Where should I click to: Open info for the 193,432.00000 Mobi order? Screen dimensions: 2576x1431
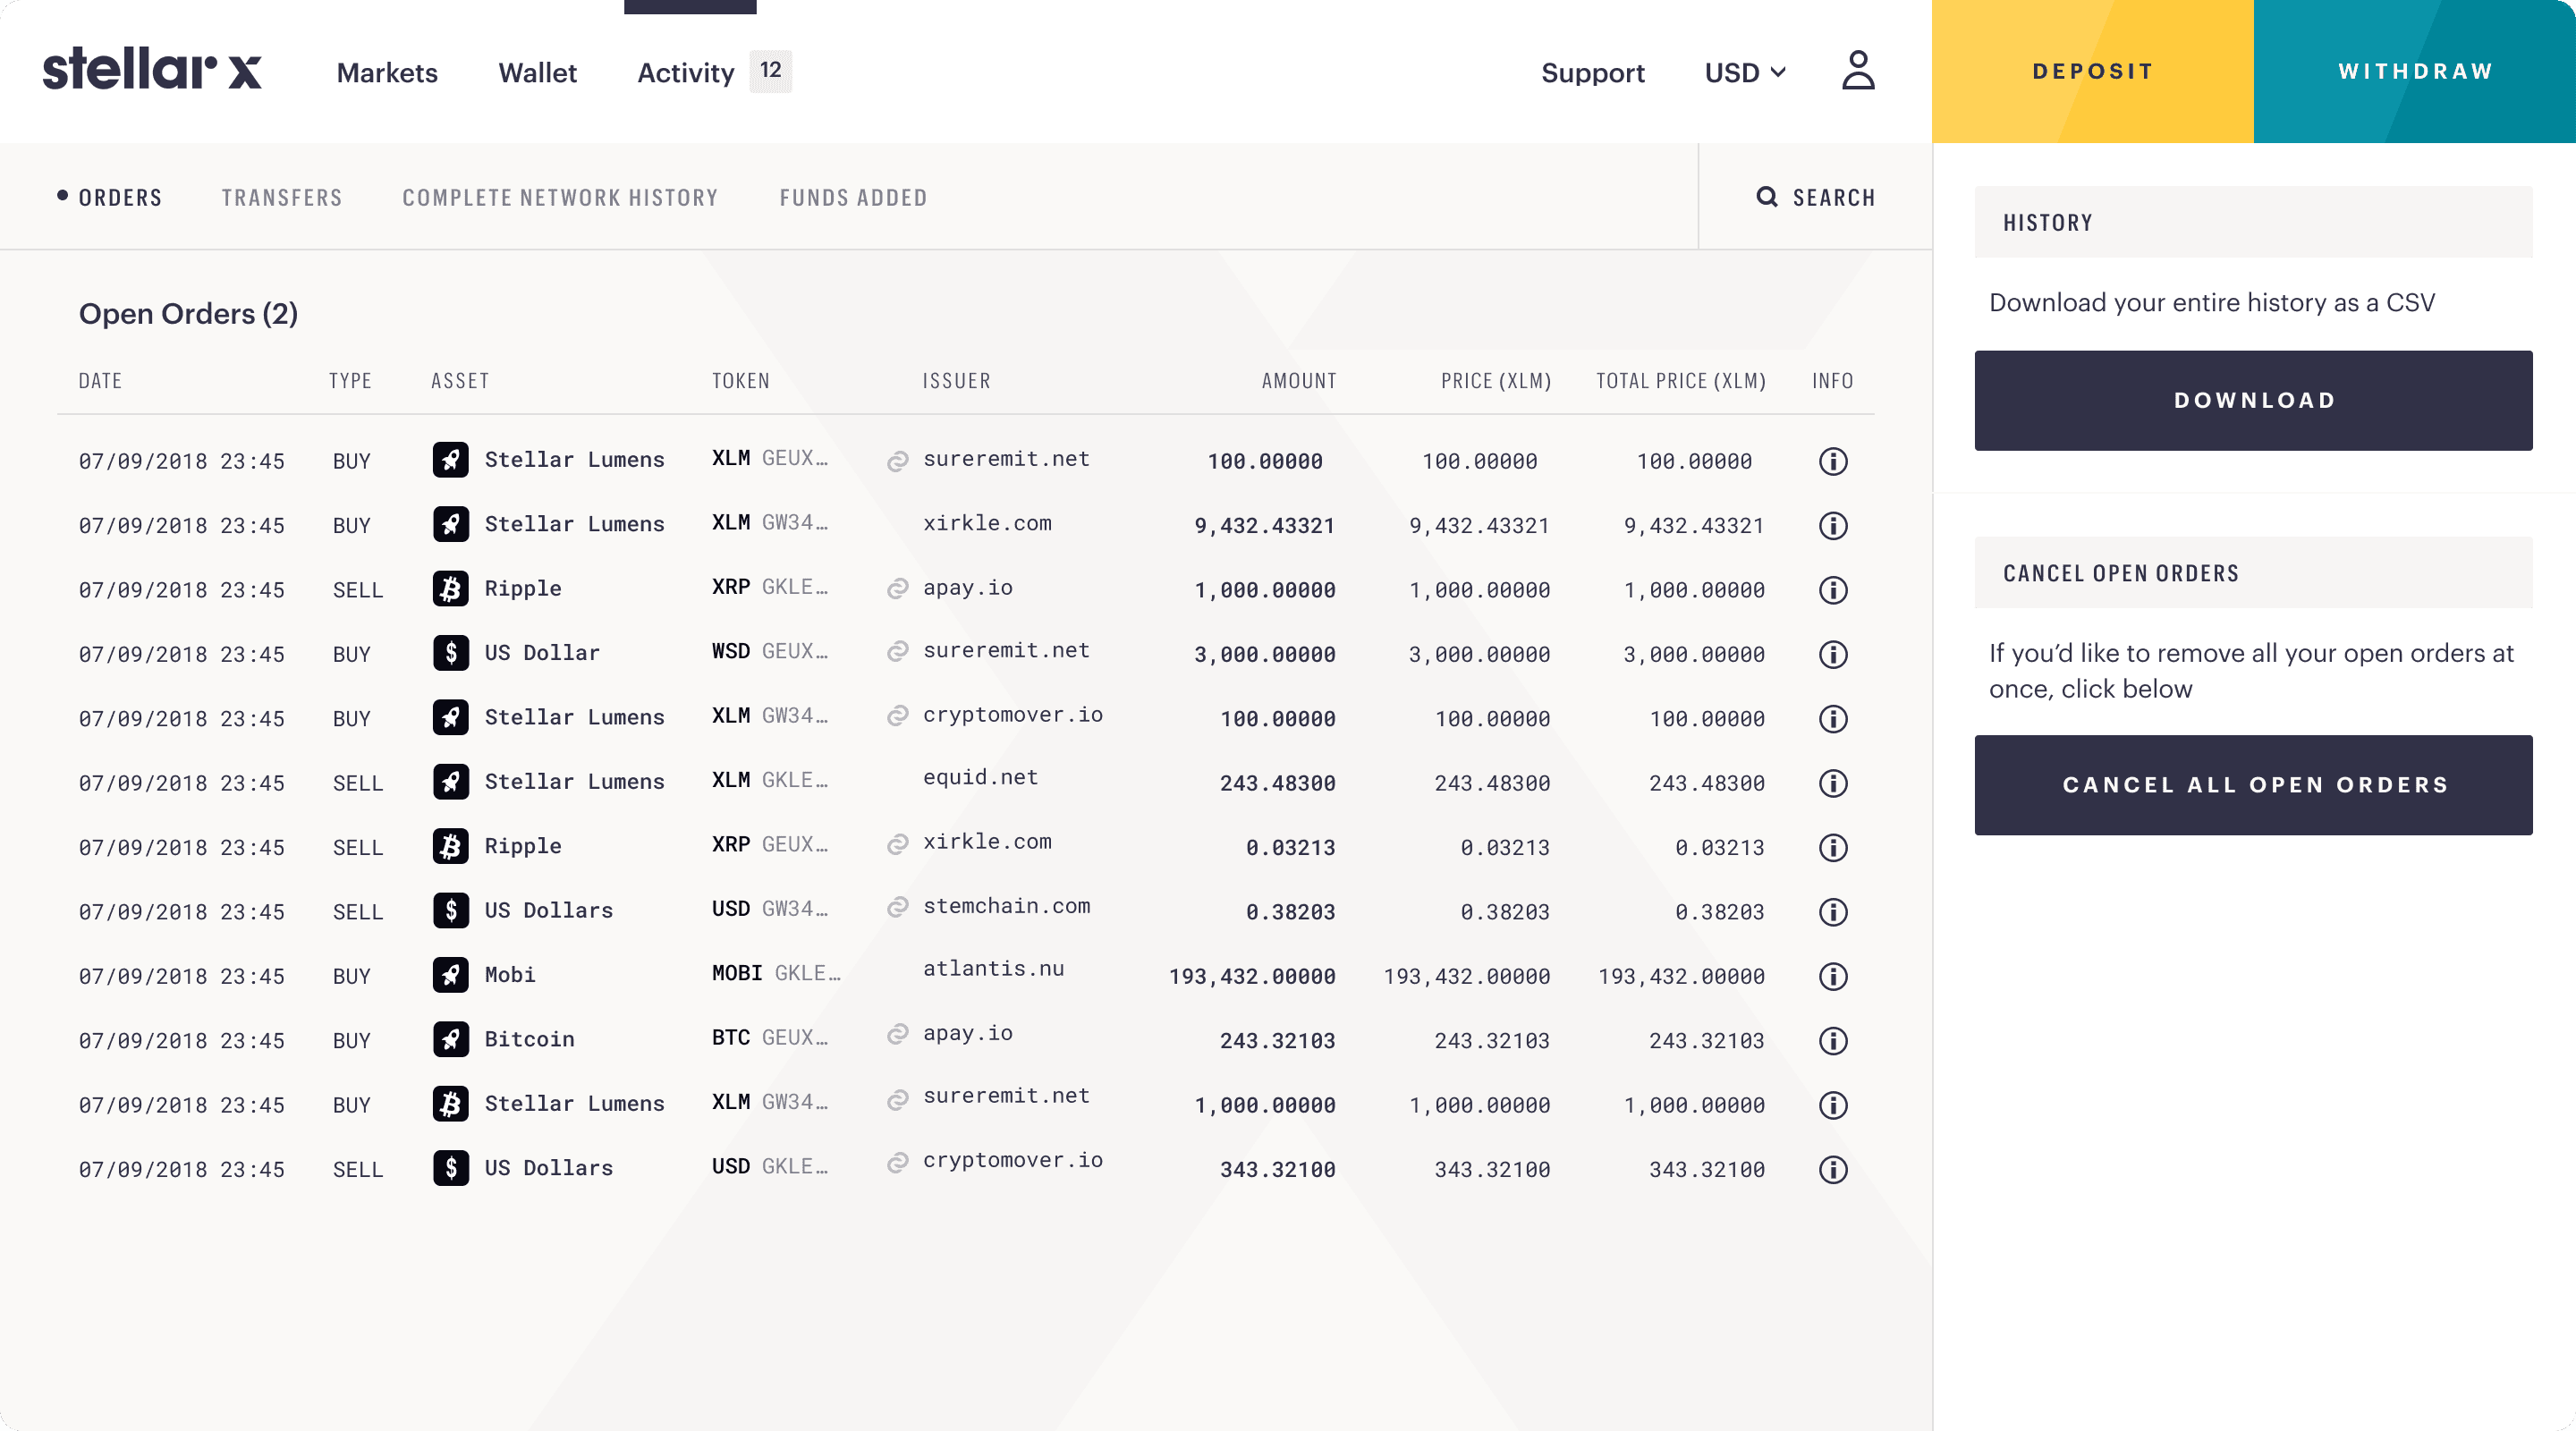click(1832, 976)
